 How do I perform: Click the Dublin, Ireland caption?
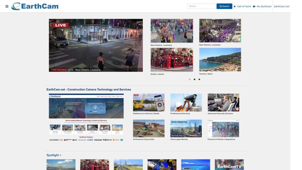157,74
